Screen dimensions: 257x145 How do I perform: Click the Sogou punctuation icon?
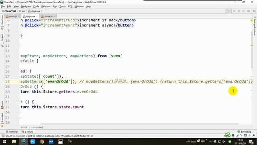point(241,135)
